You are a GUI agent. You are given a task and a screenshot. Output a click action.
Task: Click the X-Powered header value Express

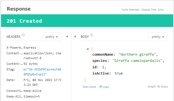pos(30,48)
